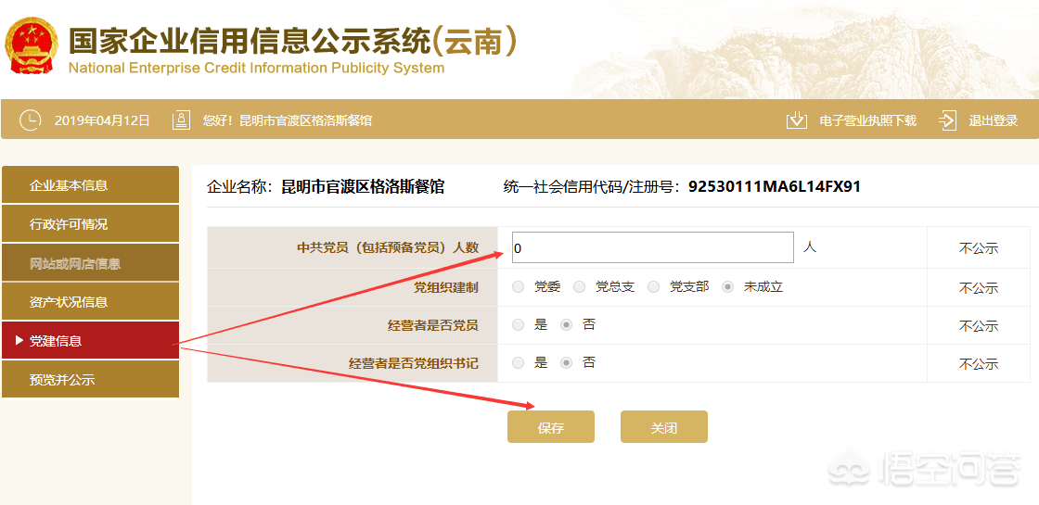This screenshot has width=1039, height=505.
Task: Click the clock icon beside the date
Action: [x=30, y=120]
